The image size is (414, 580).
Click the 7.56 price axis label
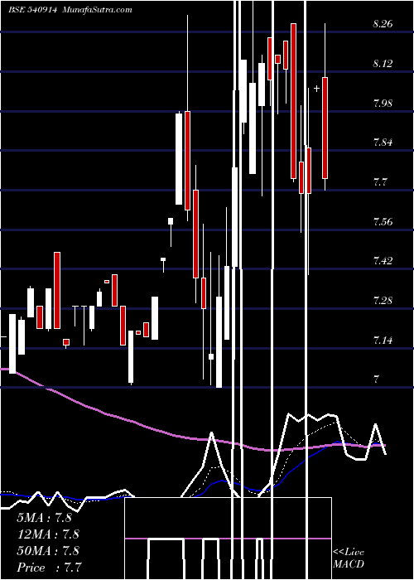pyautogui.click(x=383, y=221)
